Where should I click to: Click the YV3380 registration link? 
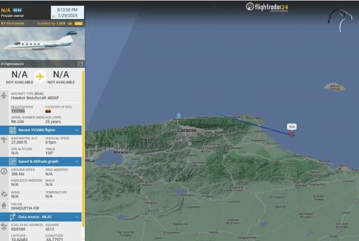click(x=18, y=111)
